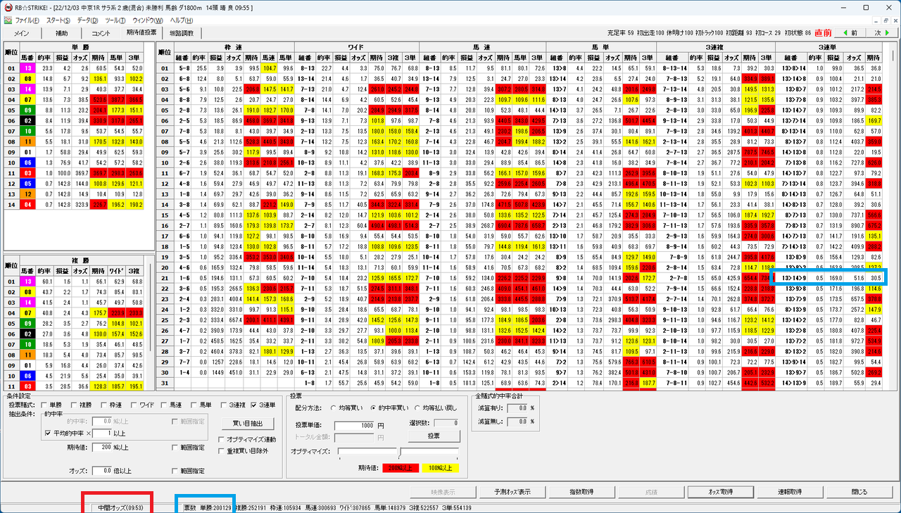
Task: Click the 3連複 table header
Action: [x=716, y=46]
